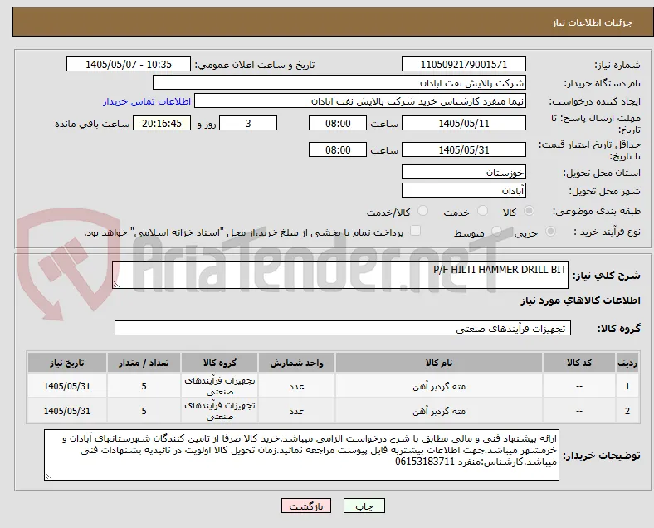The image size is (654, 528).
Task: Click the delivery city آبادان field
Action: pos(463,191)
